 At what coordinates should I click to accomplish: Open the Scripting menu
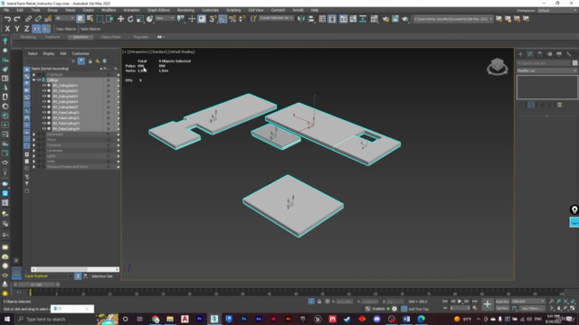tap(233, 10)
